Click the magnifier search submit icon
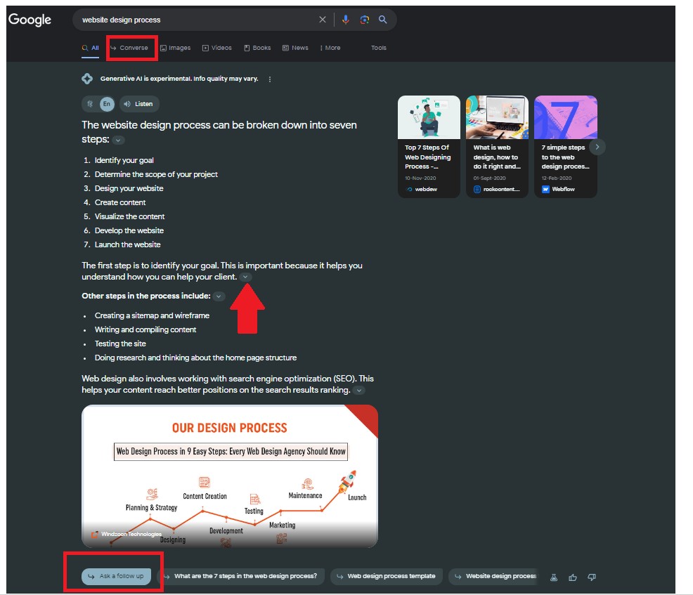Image resolution: width=693 pixels, height=595 pixels. tap(383, 20)
